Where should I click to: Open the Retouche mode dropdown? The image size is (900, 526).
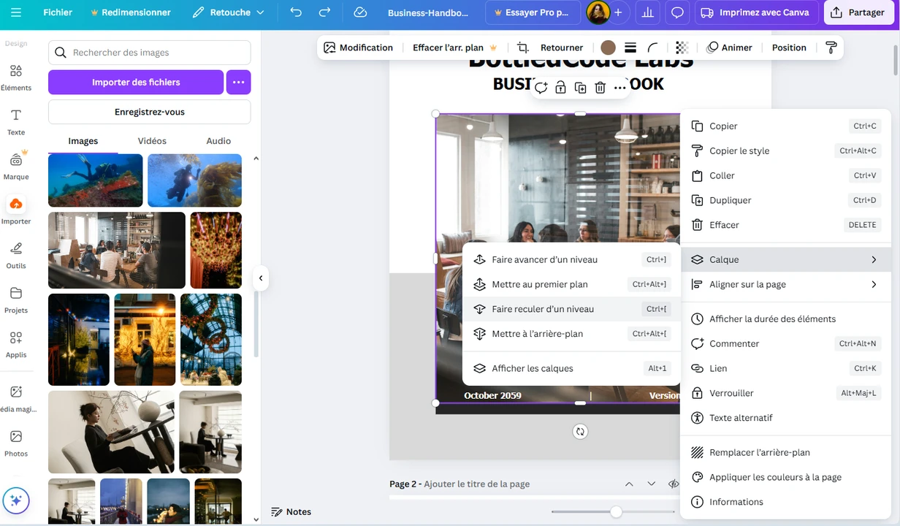click(229, 12)
